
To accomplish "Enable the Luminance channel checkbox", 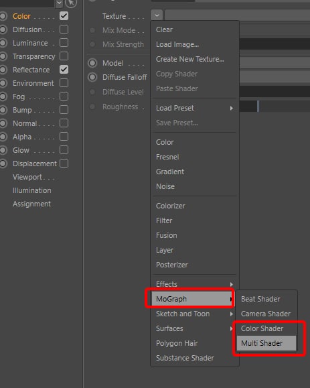I will [64, 43].
